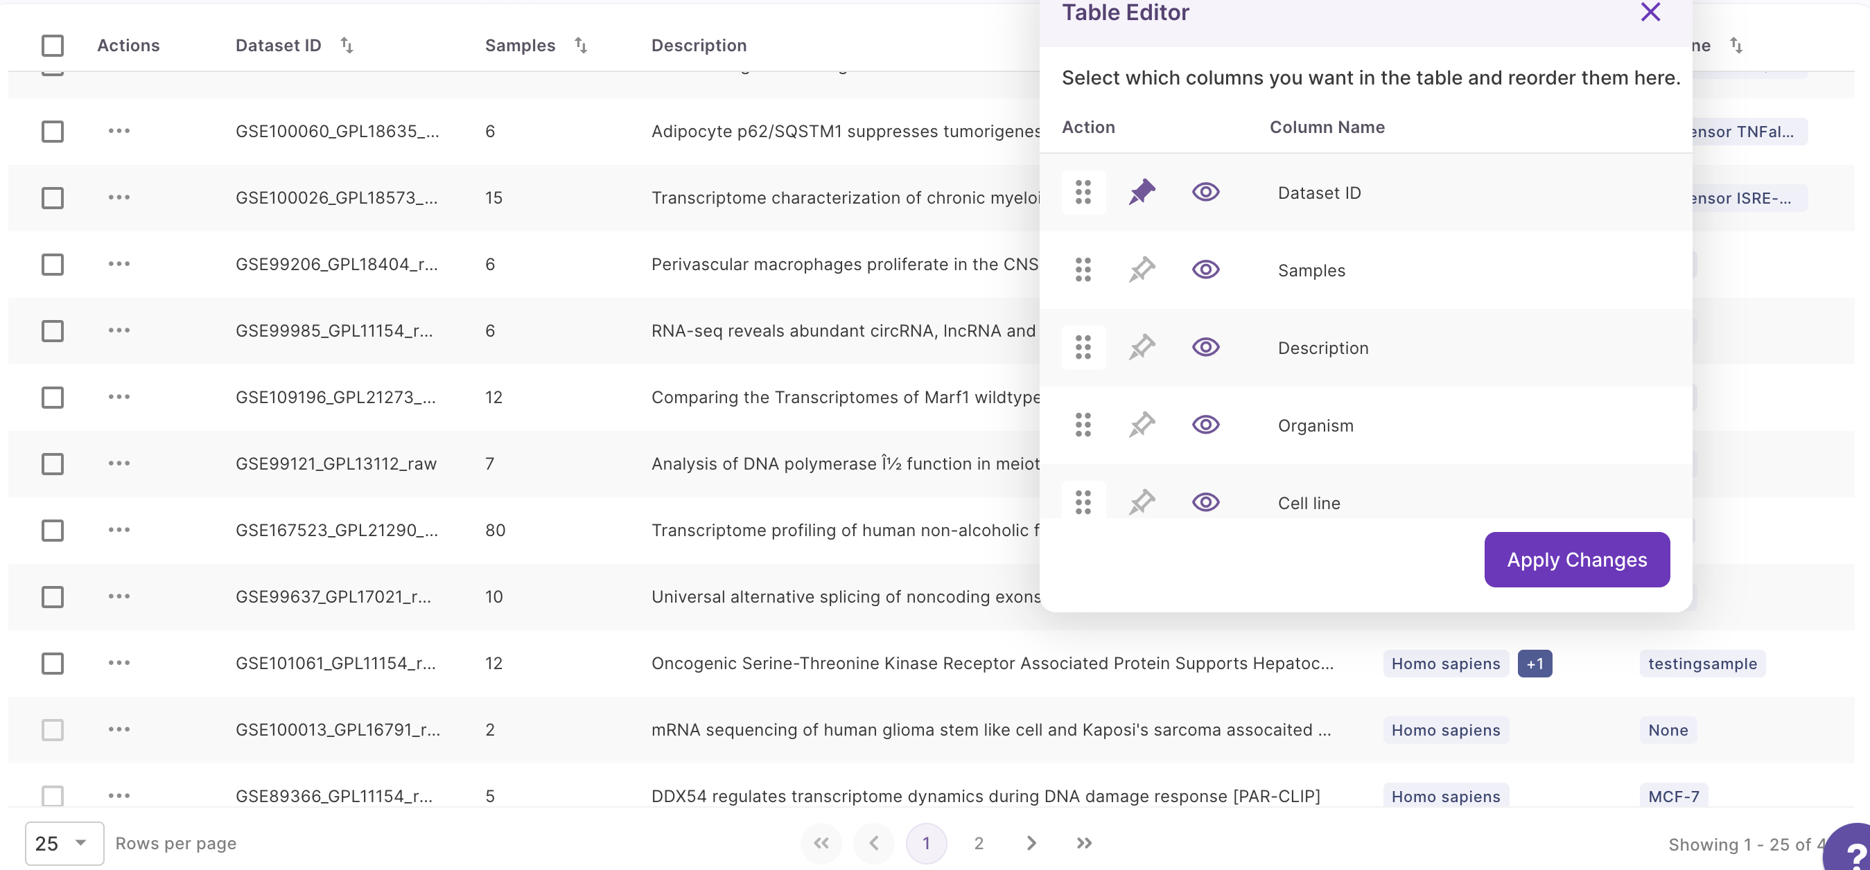This screenshot has width=1870, height=870.
Task: Check row GSE99121_GPL13112_raw
Action: (x=52, y=463)
